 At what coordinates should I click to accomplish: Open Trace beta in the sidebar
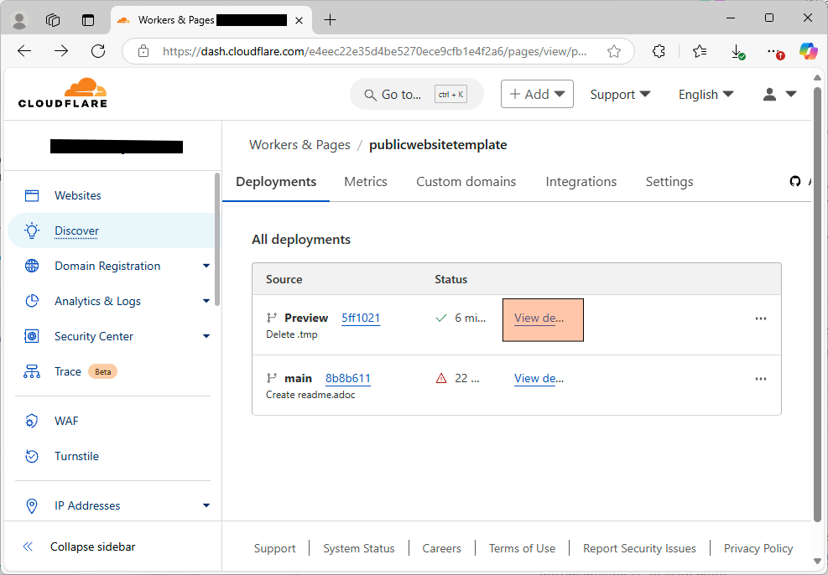[x=69, y=371]
